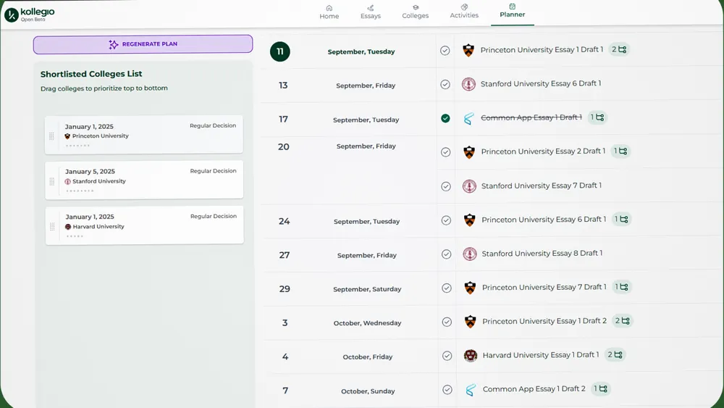Open the Home tab
This screenshot has width=724, height=408.
point(329,12)
